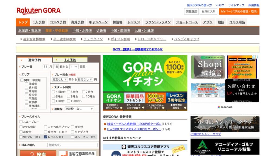Open the 300円分クーポン promo tile
The width and height of the screenshot is (278, 156).
(155, 101)
